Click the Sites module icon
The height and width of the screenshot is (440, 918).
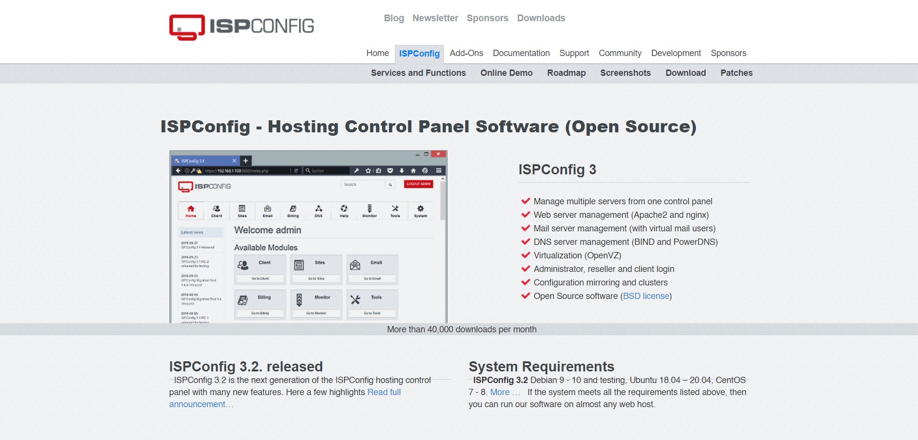(242, 209)
